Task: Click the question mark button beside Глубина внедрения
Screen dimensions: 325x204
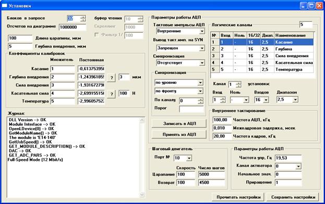Action: click(112, 78)
